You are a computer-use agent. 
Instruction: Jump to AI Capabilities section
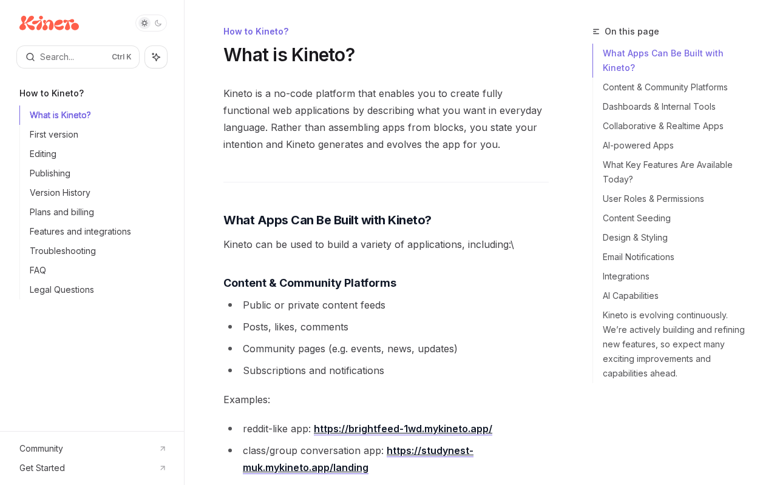(x=630, y=296)
